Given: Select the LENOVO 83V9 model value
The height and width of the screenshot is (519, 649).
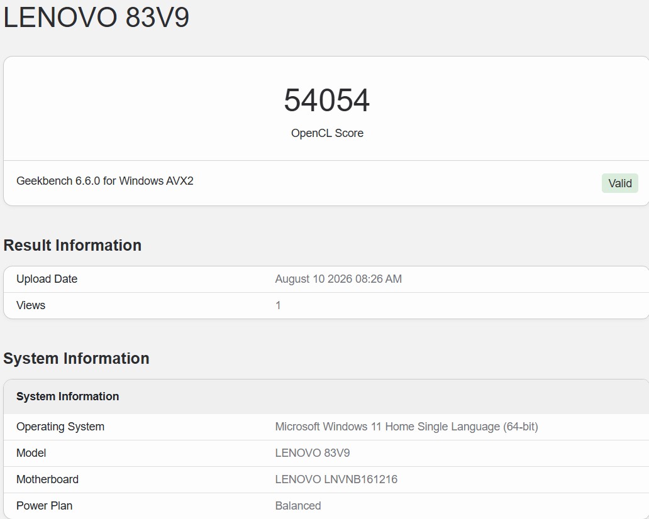Looking at the screenshot, I should tap(313, 453).
